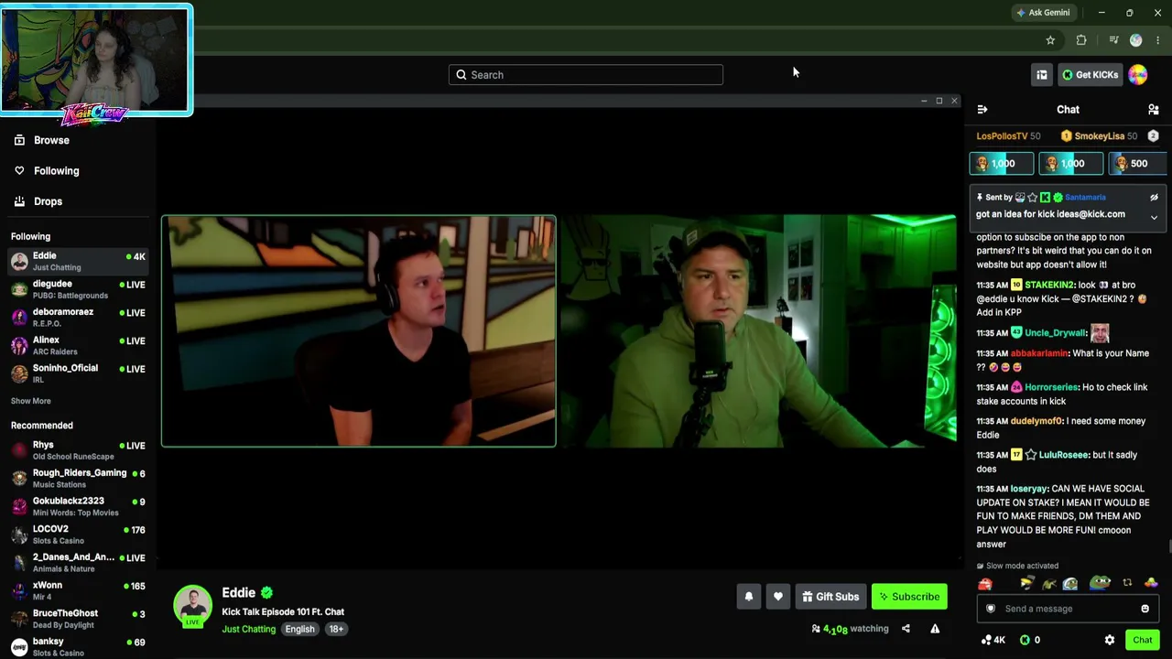Open the emote picker in message box
Screen dimensions: 1172x659
click(x=1145, y=609)
